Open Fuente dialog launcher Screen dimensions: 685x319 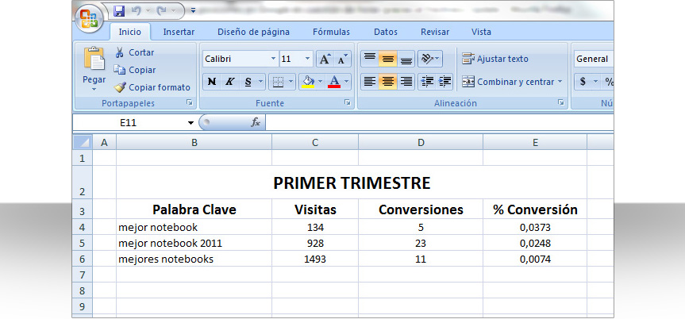coord(348,103)
